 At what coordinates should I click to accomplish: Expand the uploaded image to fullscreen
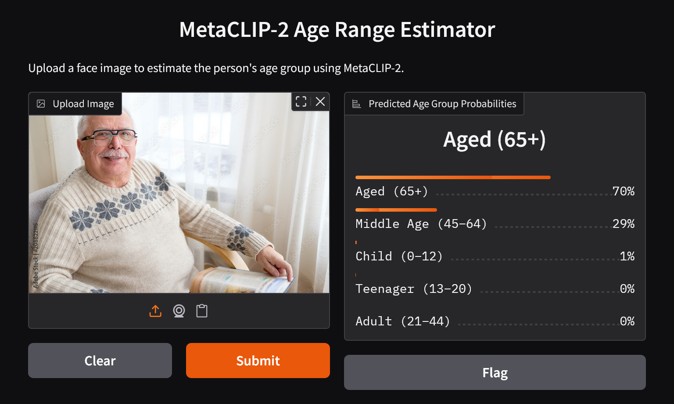coord(301,101)
